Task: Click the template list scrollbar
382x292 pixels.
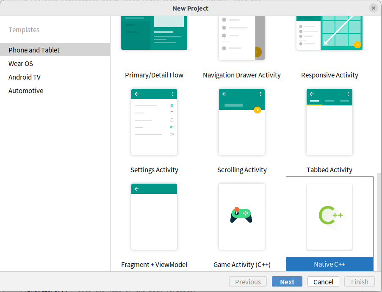Action: [379, 212]
